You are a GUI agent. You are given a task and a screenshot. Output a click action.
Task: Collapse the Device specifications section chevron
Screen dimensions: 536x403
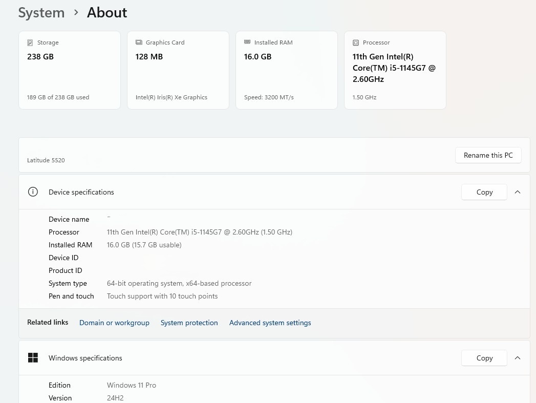click(517, 192)
